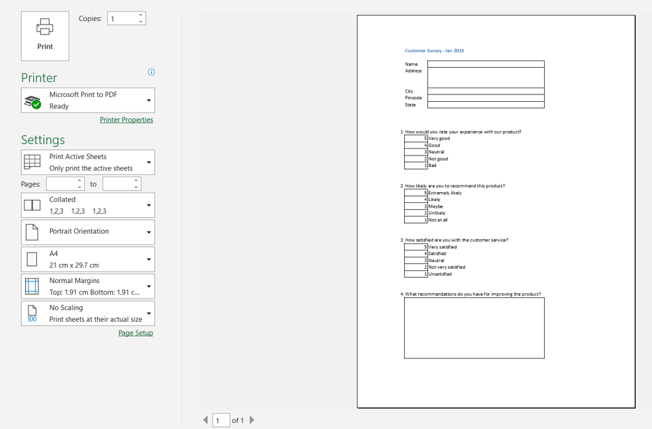652x429 pixels.
Task: Open the Collated dropdown
Action: (149, 205)
